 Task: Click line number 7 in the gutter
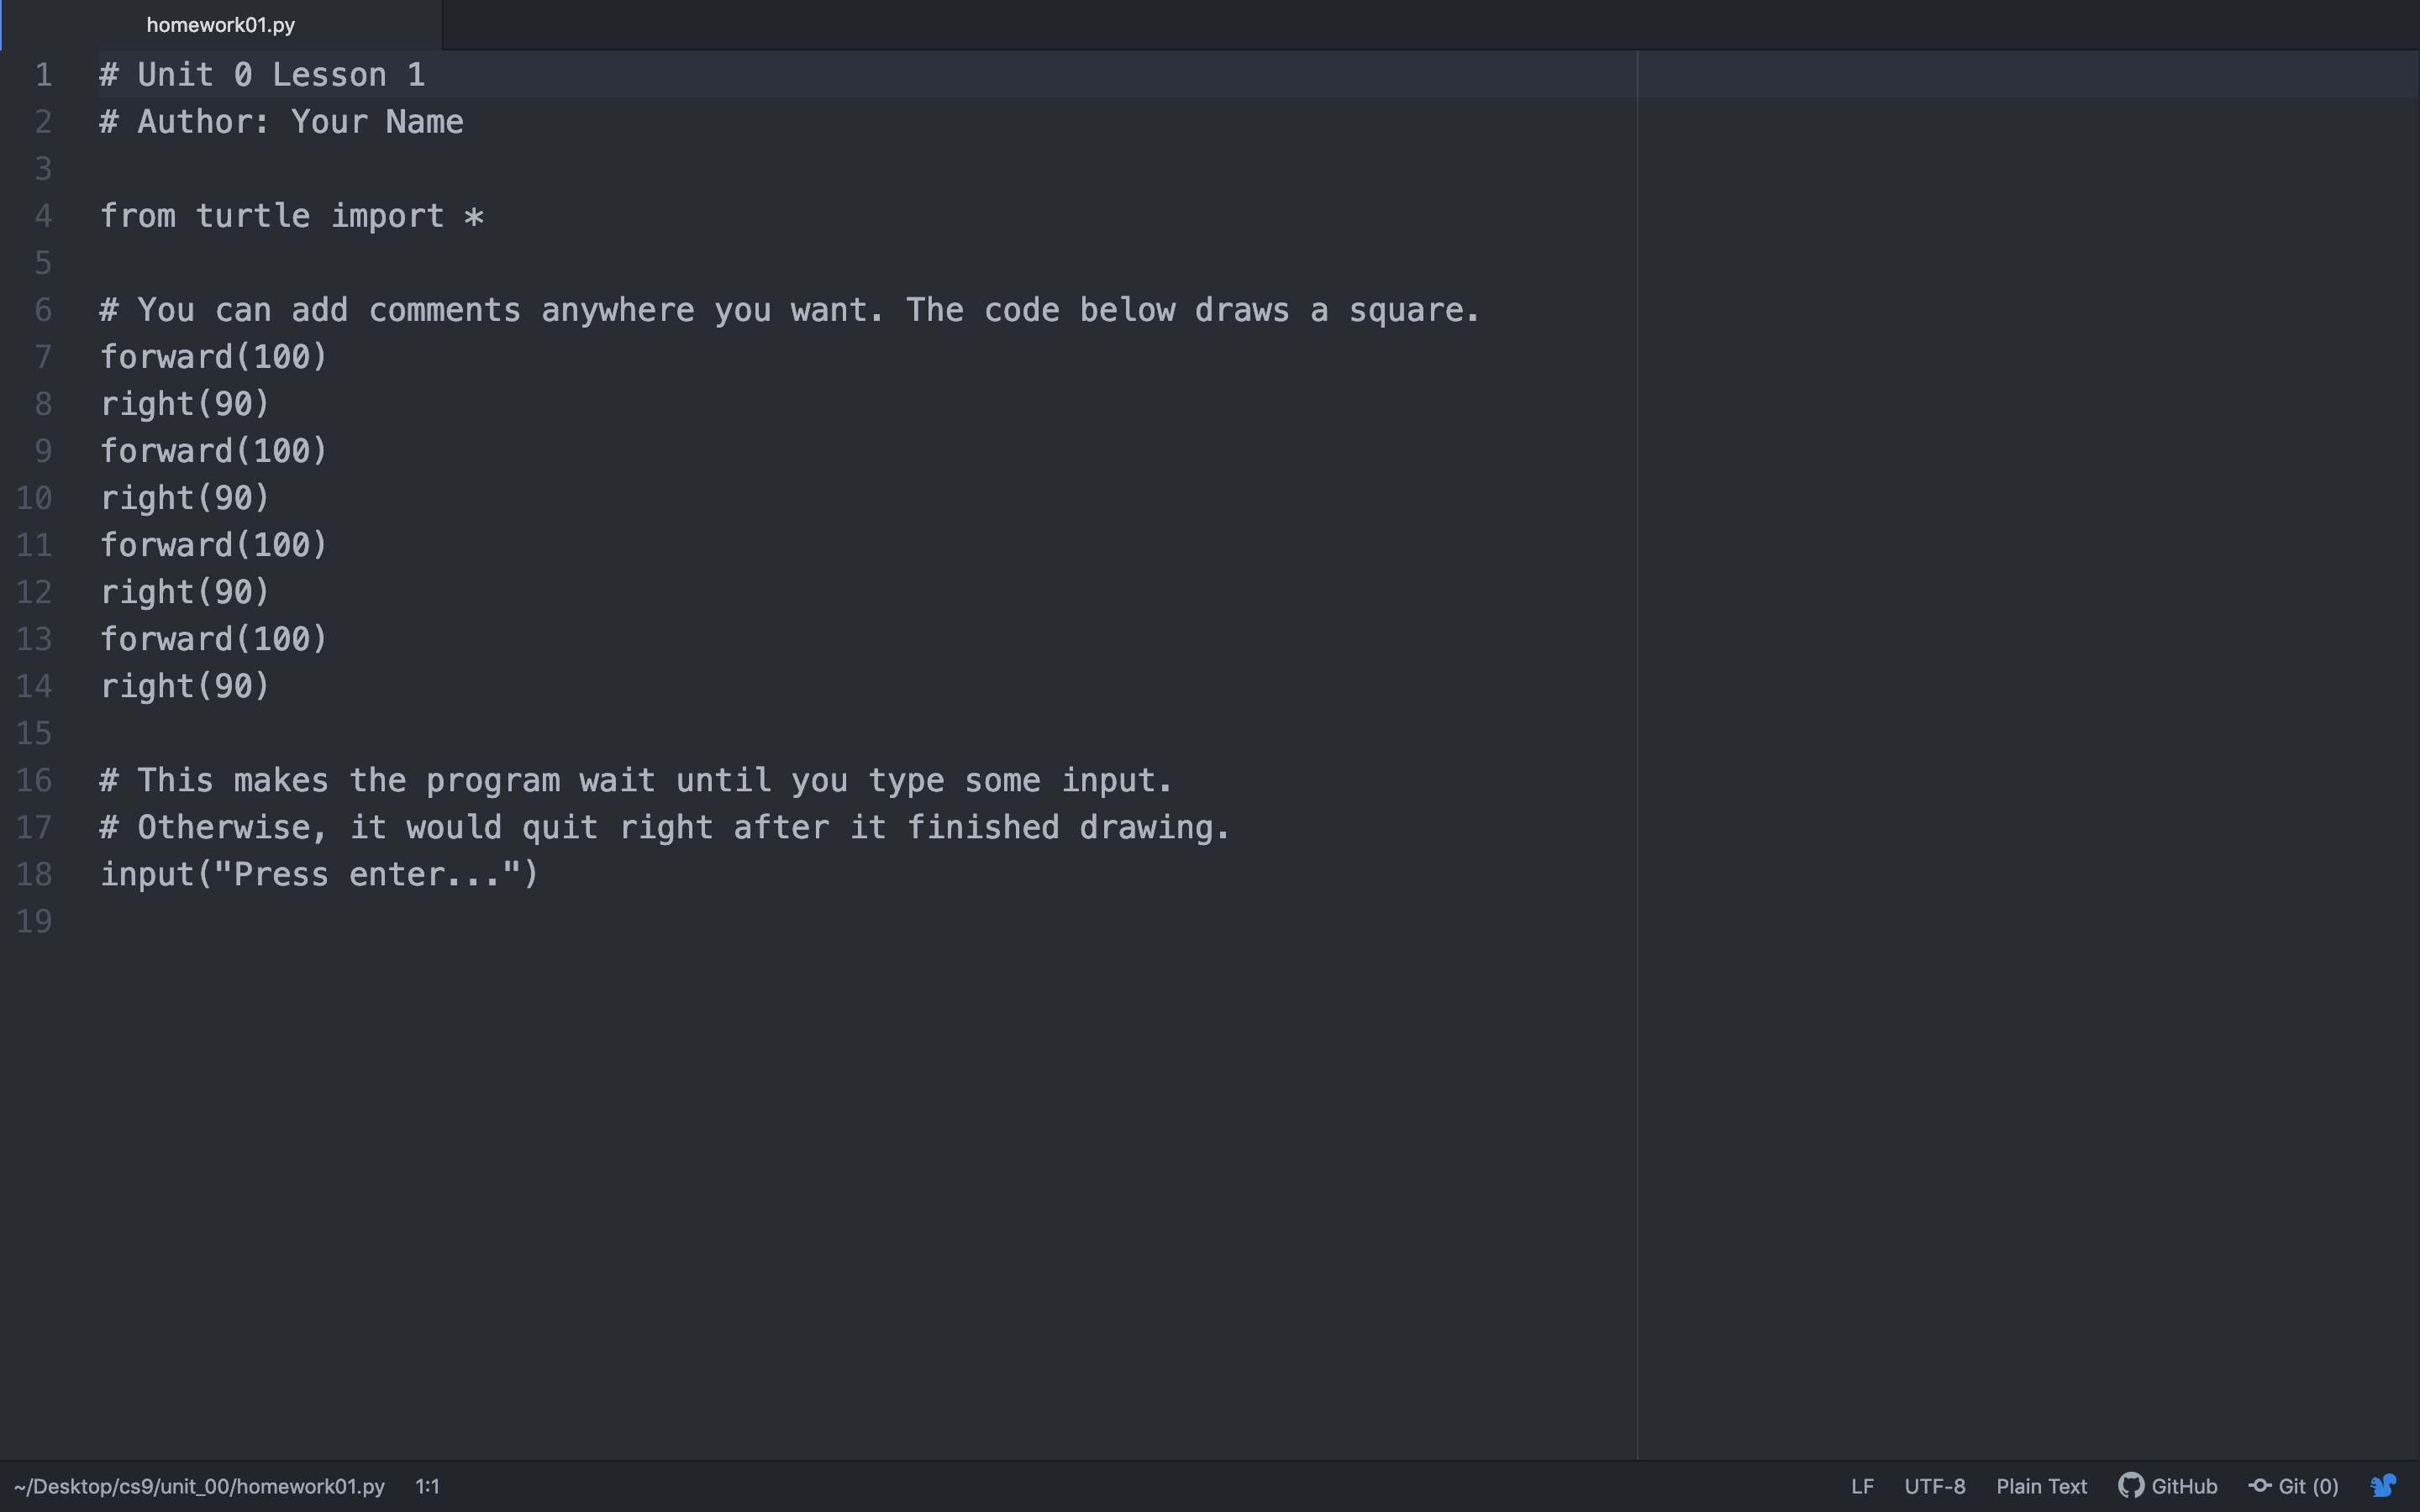(43, 357)
